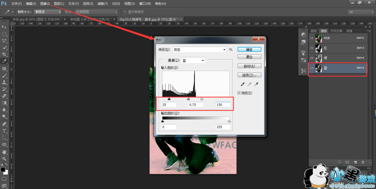Select the Move tool
Viewport: 376px width, 189px height.
(4, 27)
